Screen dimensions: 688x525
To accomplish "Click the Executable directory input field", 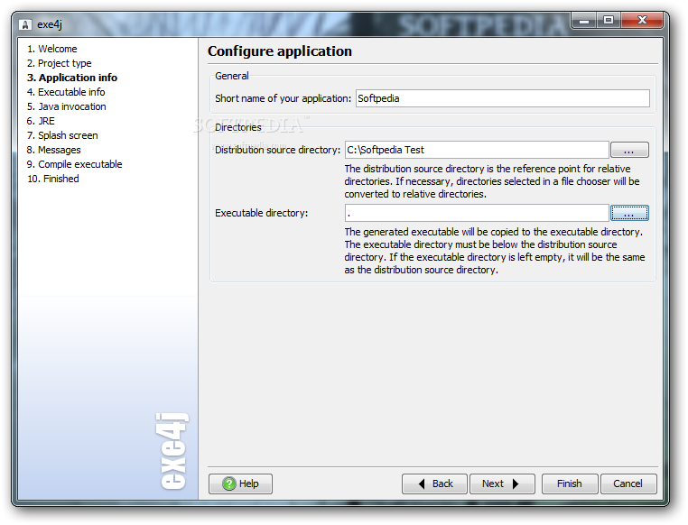I will pos(477,213).
